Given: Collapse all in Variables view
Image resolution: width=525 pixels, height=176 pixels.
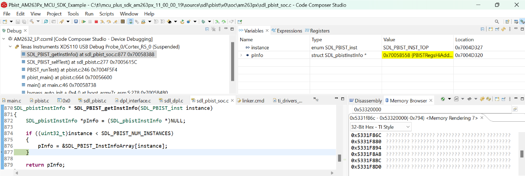Looking at the screenshot, I should [x=483, y=29].
